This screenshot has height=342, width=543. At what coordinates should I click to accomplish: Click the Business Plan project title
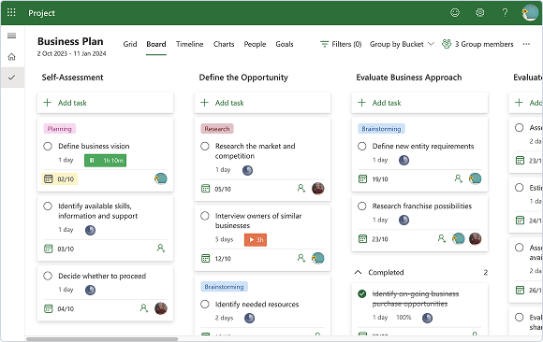point(70,41)
